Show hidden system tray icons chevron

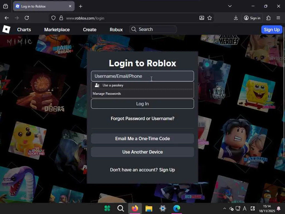225,208
